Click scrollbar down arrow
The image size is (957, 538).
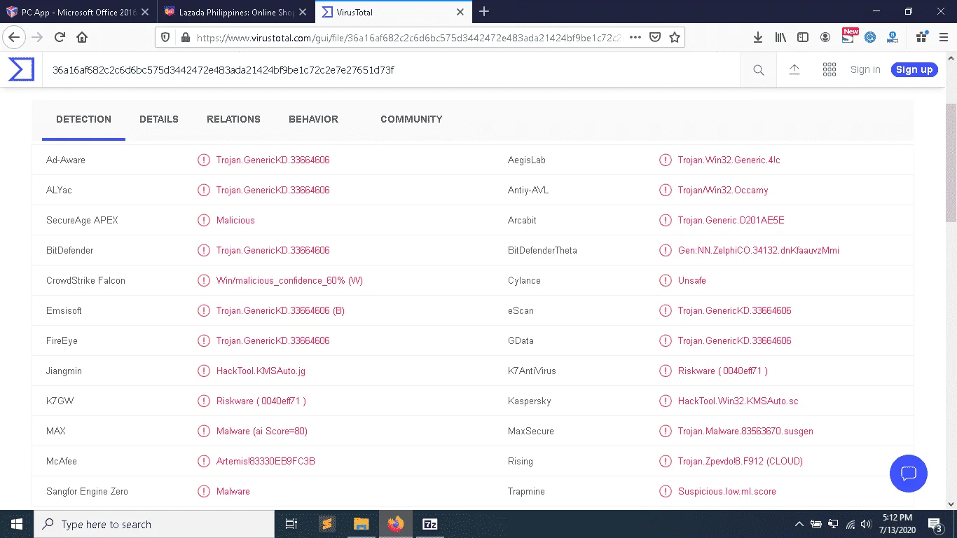(x=951, y=503)
